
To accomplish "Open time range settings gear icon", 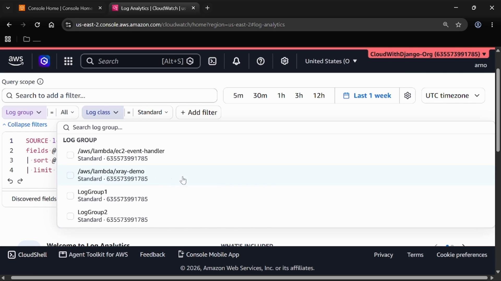I will point(408,95).
